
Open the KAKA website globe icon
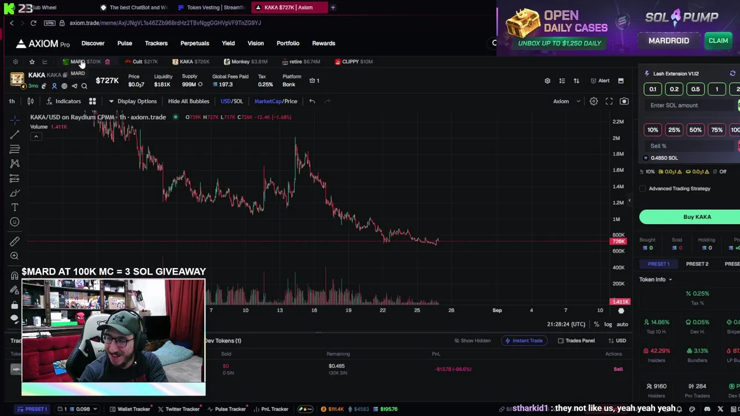click(64, 86)
